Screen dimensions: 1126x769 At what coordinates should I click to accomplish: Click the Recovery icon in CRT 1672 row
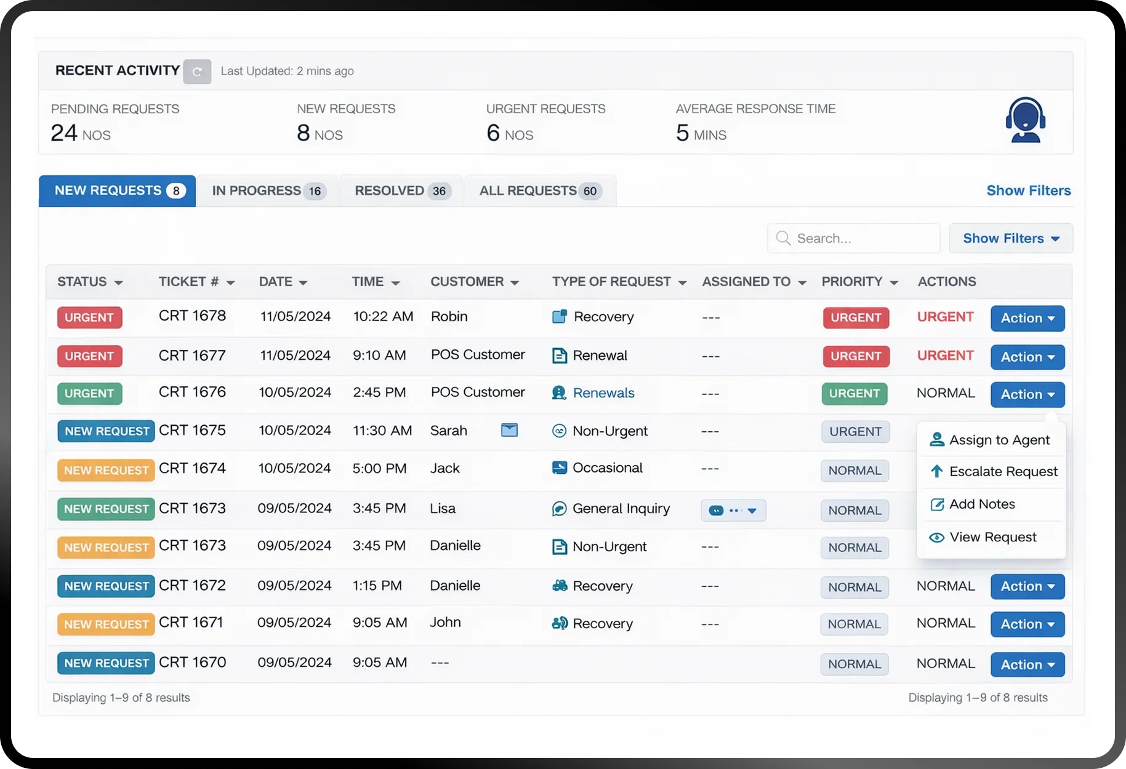click(560, 586)
